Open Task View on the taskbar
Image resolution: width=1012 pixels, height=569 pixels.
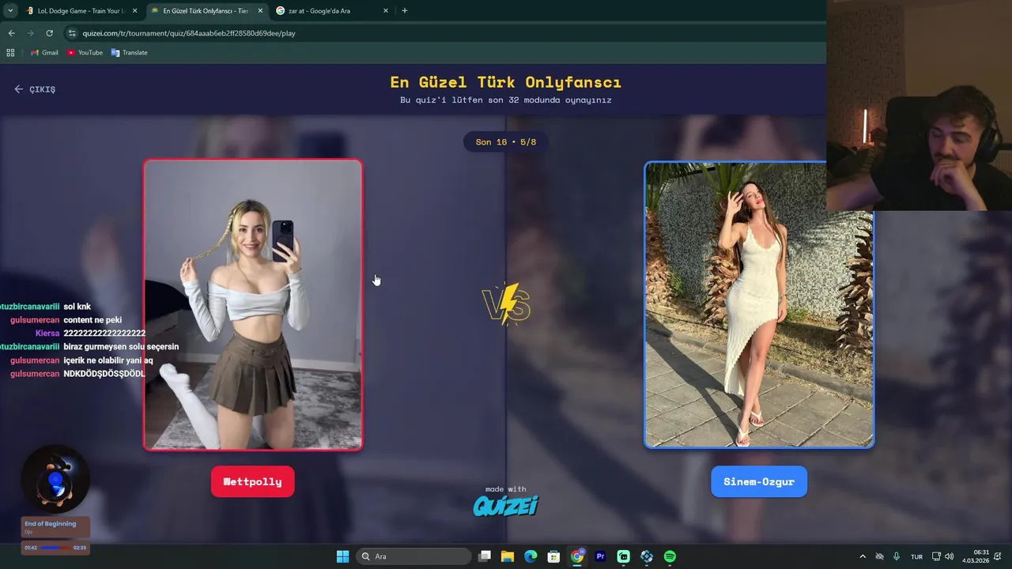[485, 556]
